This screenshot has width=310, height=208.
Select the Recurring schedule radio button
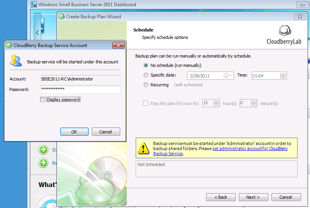146,85
